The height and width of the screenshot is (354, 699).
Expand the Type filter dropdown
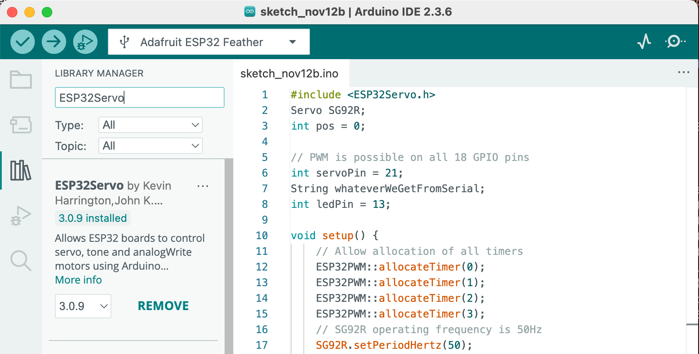pyautogui.click(x=151, y=125)
